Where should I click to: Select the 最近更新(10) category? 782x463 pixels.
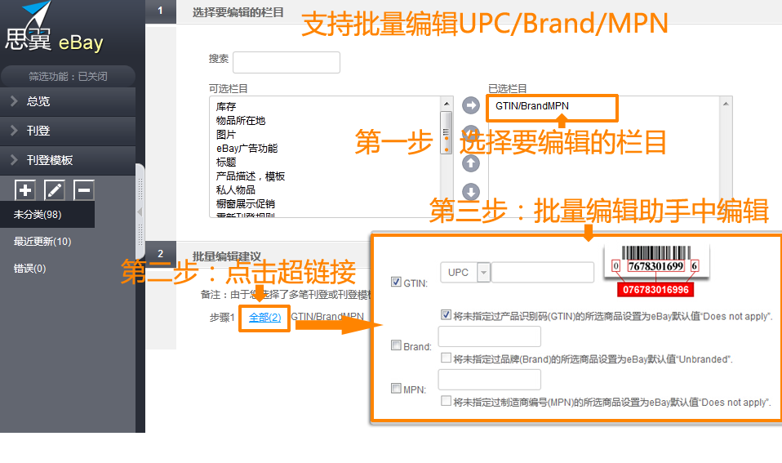tap(42, 242)
